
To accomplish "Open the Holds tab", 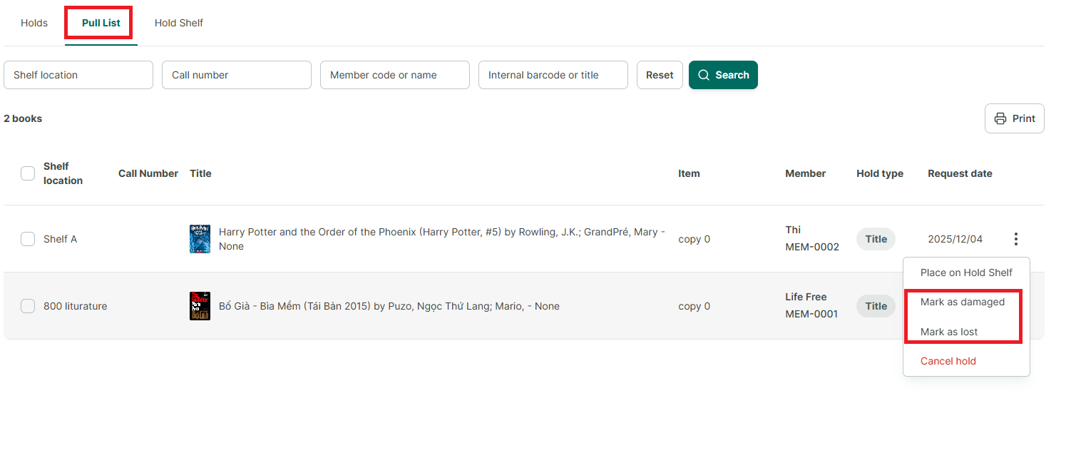I will (34, 23).
